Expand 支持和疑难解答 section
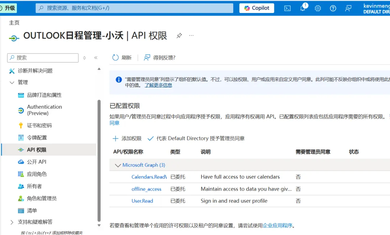This screenshot has width=390, height=235. 12,222
